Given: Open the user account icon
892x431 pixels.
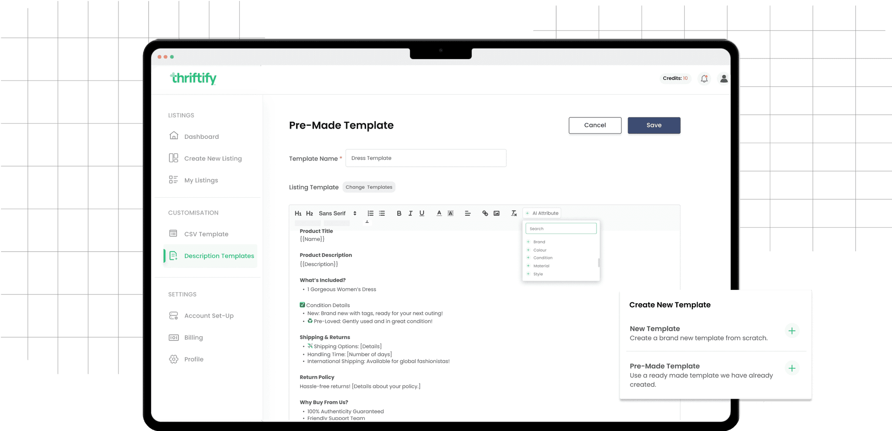Looking at the screenshot, I should [x=724, y=78].
